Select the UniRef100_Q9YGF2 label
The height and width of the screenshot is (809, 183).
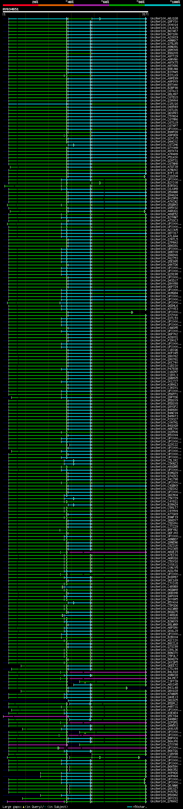[x=164, y=407]
